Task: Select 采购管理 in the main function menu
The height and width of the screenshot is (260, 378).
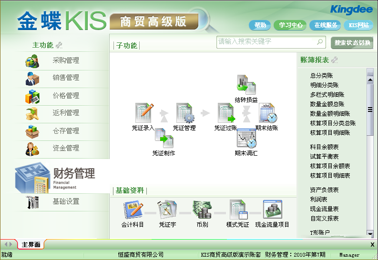Action: point(66,60)
